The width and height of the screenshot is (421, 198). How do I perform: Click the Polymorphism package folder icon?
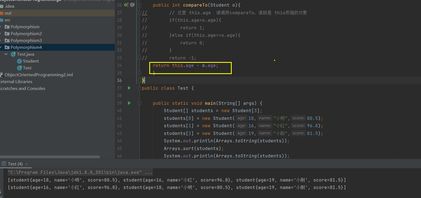pos(7,27)
